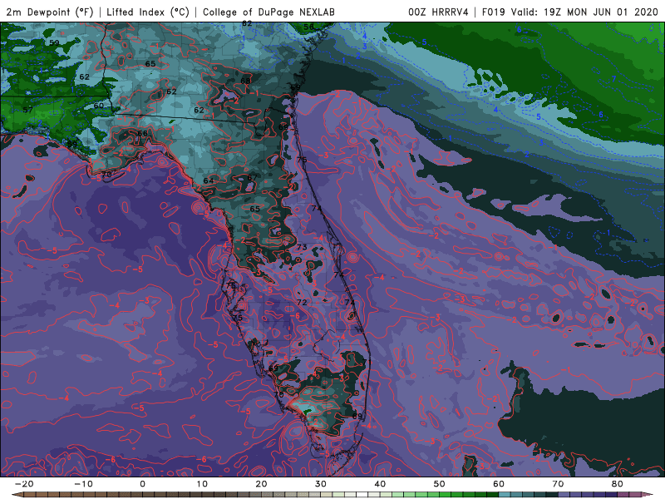Click the "68" dewpoint value on the map
This screenshot has height=499, width=665.
[245, 81]
